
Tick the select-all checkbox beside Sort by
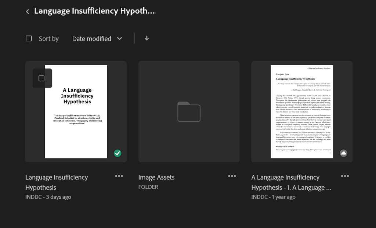click(x=29, y=38)
